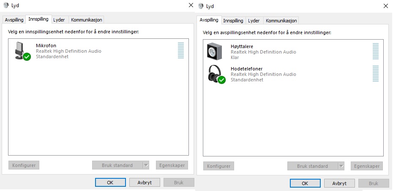Open Lyder tab in left window
The width and height of the screenshot is (393, 191).
pos(59,20)
